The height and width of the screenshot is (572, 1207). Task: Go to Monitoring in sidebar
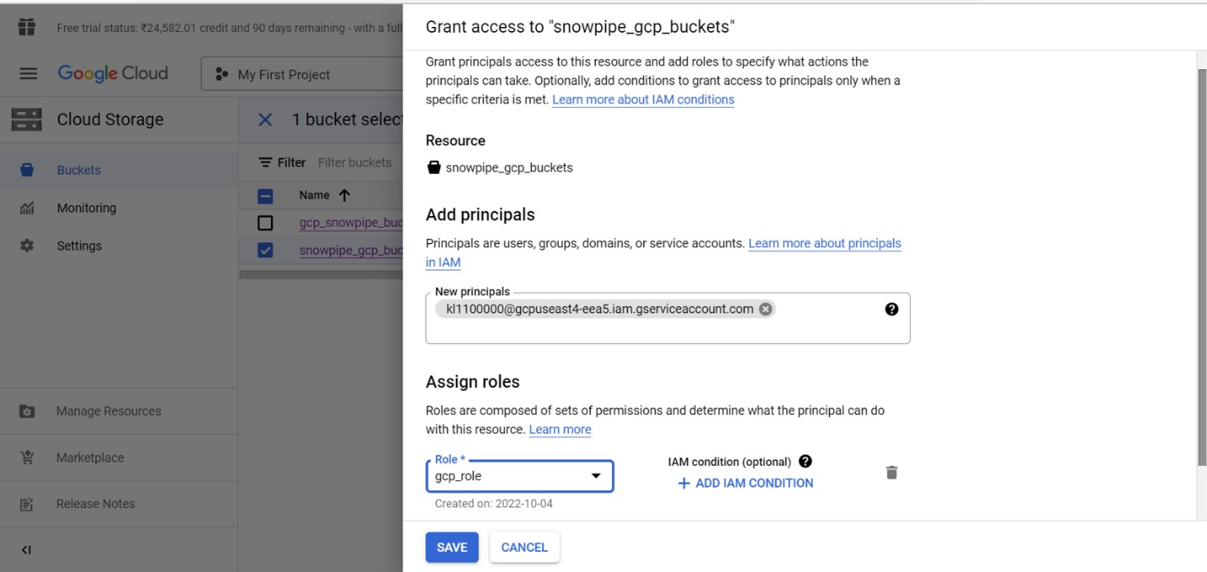pos(86,208)
